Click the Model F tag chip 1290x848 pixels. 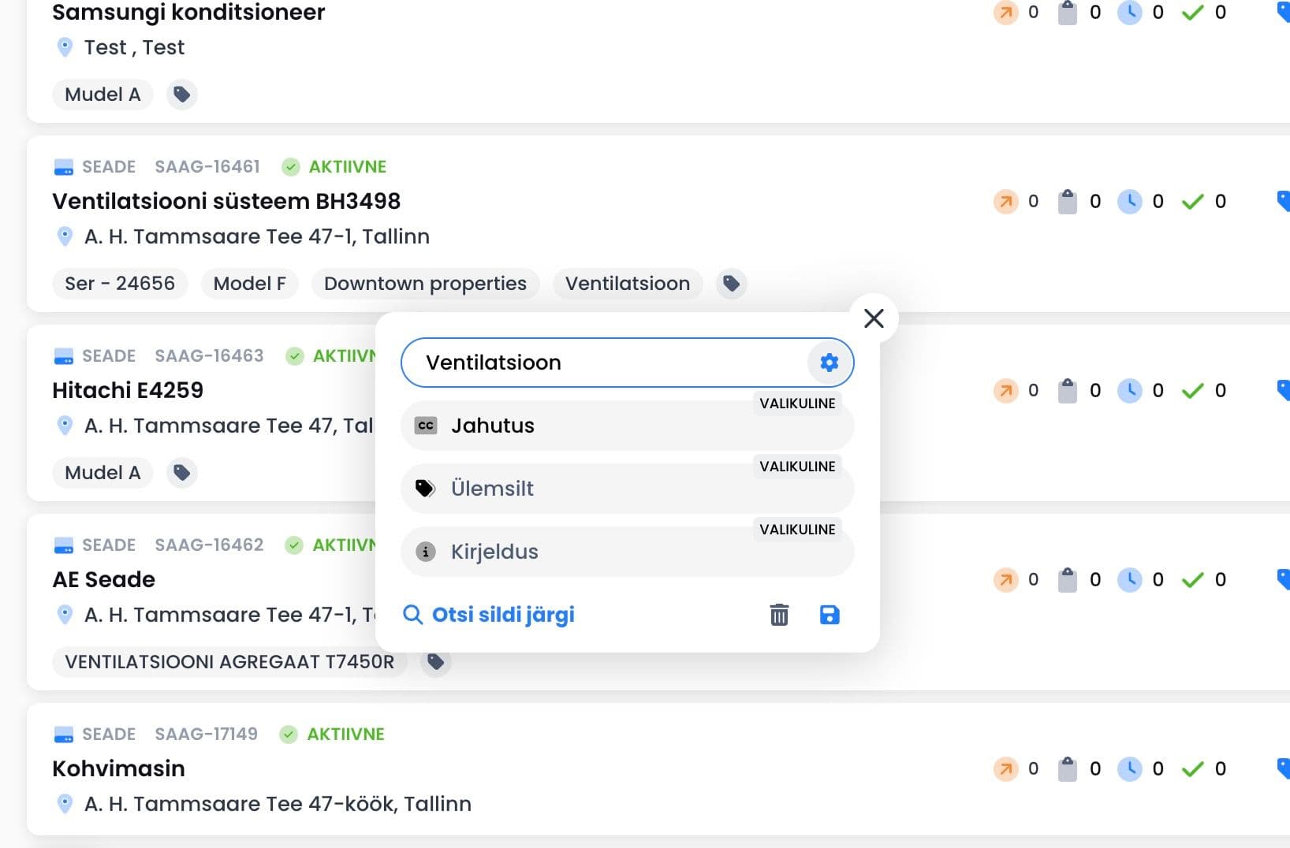click(x=249, y=284)
